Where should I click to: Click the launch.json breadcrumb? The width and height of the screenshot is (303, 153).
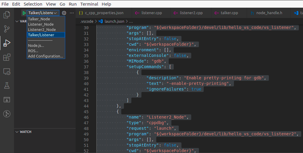coord(114,21)
